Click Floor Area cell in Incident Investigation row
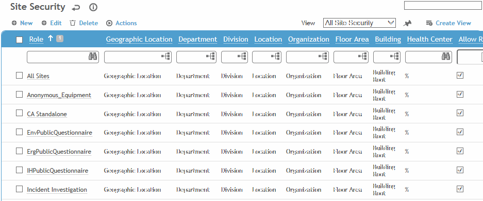Image resolution: width=483 pixels, height=201 pixels. (347, 190)
